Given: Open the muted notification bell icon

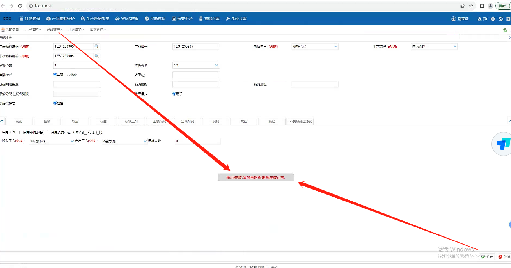Looking at the screenshot, I should (479, 19).
